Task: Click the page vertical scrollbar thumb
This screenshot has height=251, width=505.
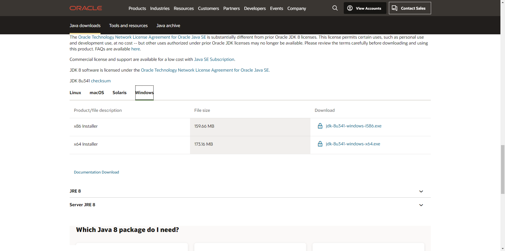Action: coord(503,169)
